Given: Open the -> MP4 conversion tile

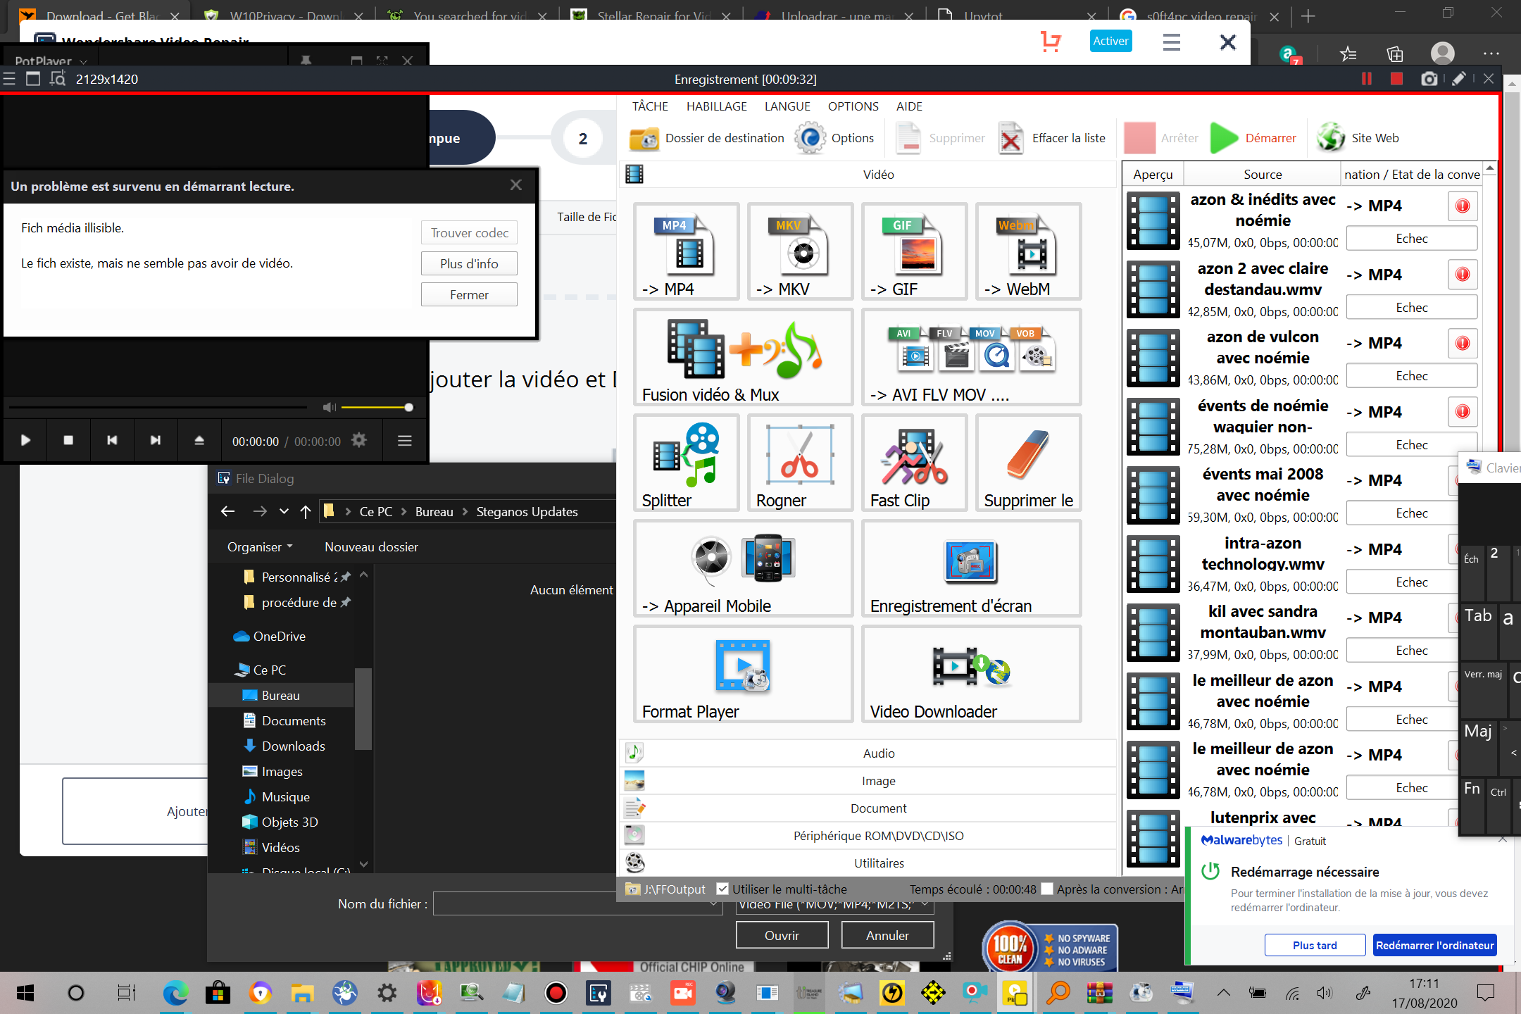Looking at the screenshot, I should point(686,251).
